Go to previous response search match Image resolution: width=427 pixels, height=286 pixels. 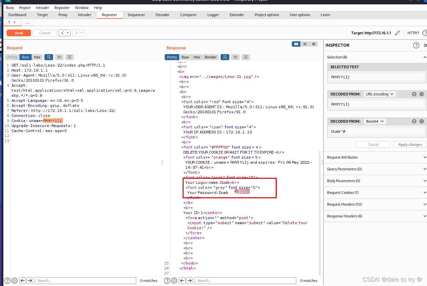(x=182, y=281)
